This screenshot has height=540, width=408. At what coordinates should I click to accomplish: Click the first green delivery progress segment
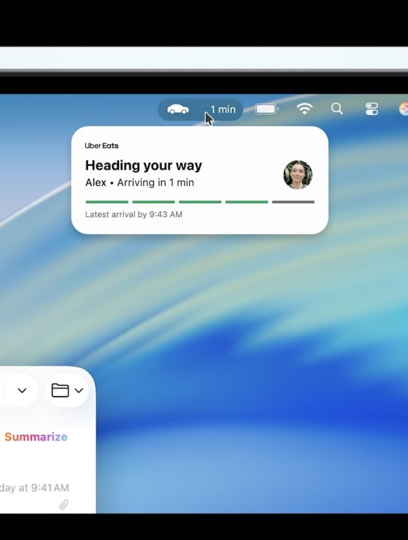coord(107,202)
